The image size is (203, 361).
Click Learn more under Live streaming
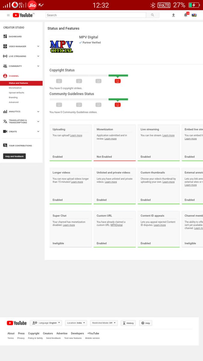[168, 135]
